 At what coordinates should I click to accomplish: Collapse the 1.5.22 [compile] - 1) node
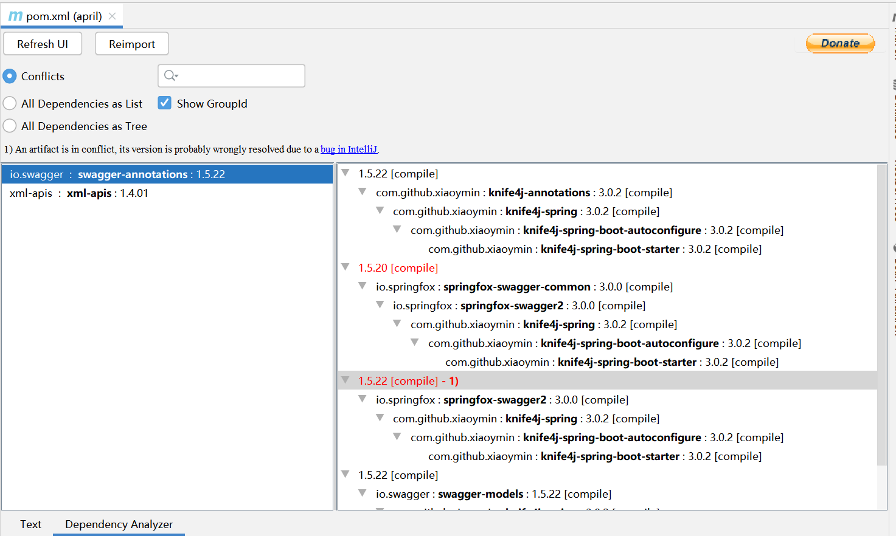pos(346,380)
